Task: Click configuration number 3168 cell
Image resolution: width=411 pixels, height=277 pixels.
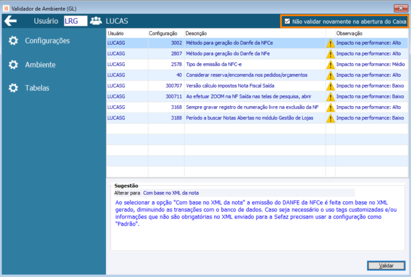Action: 166,107
